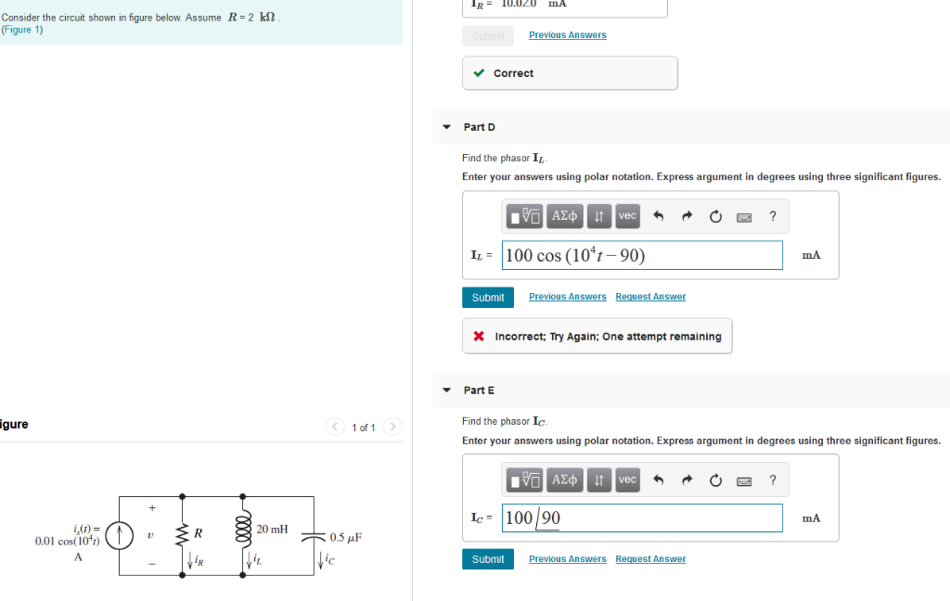This screenshot has height=601, width=950.
Task: Open Greek symbols palette in Part E
Action: (564, 480)
